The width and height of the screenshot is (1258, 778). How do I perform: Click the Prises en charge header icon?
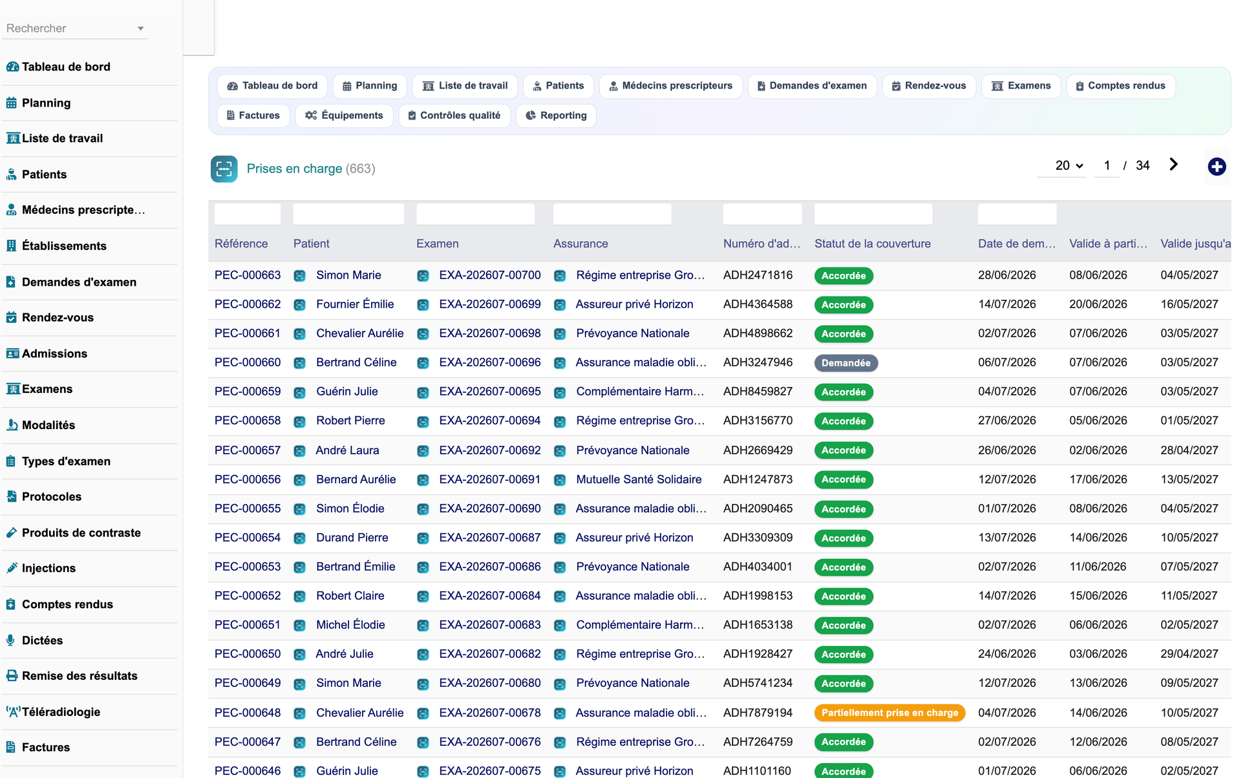(x=224, y=169)
